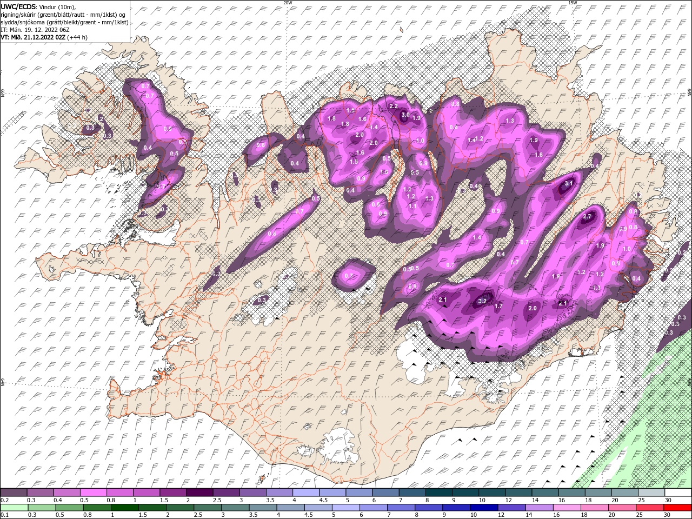
Task: Click the white snow-scale swatch after 30
Action: (678, 493)
